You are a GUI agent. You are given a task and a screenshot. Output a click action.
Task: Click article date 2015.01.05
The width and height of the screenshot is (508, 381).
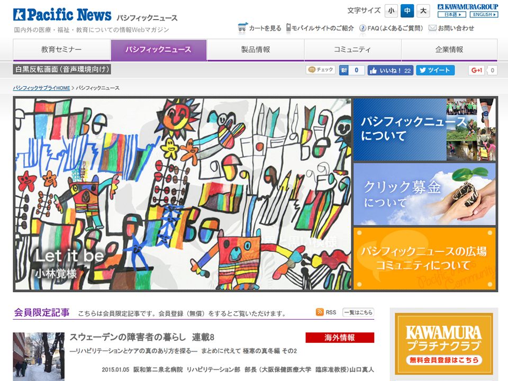115,370
